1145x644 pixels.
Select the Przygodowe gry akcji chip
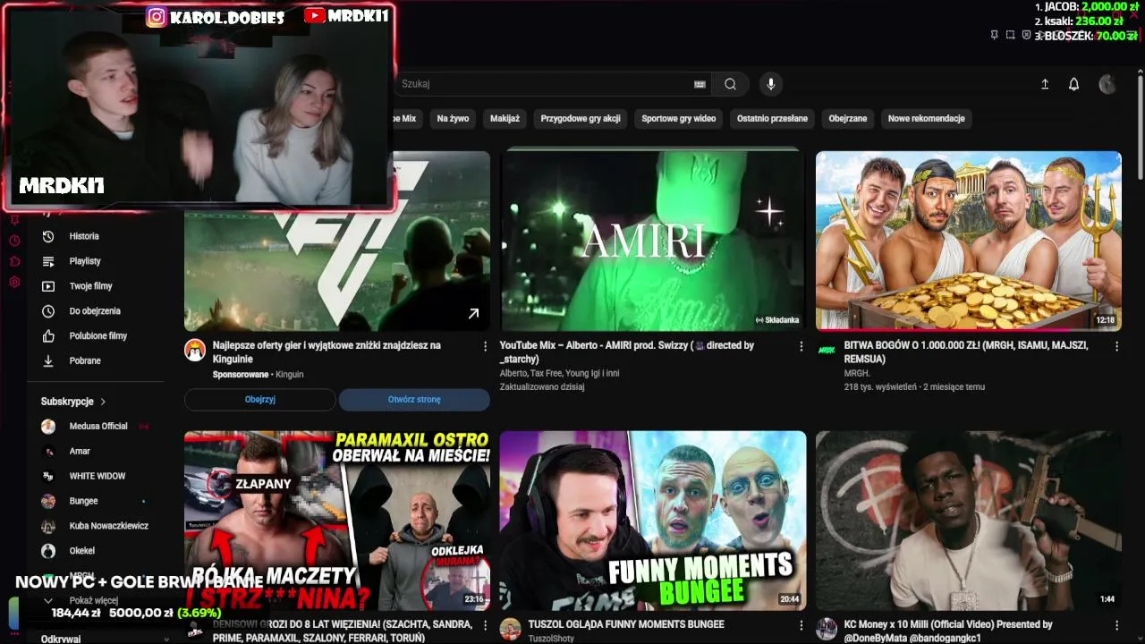581,118
